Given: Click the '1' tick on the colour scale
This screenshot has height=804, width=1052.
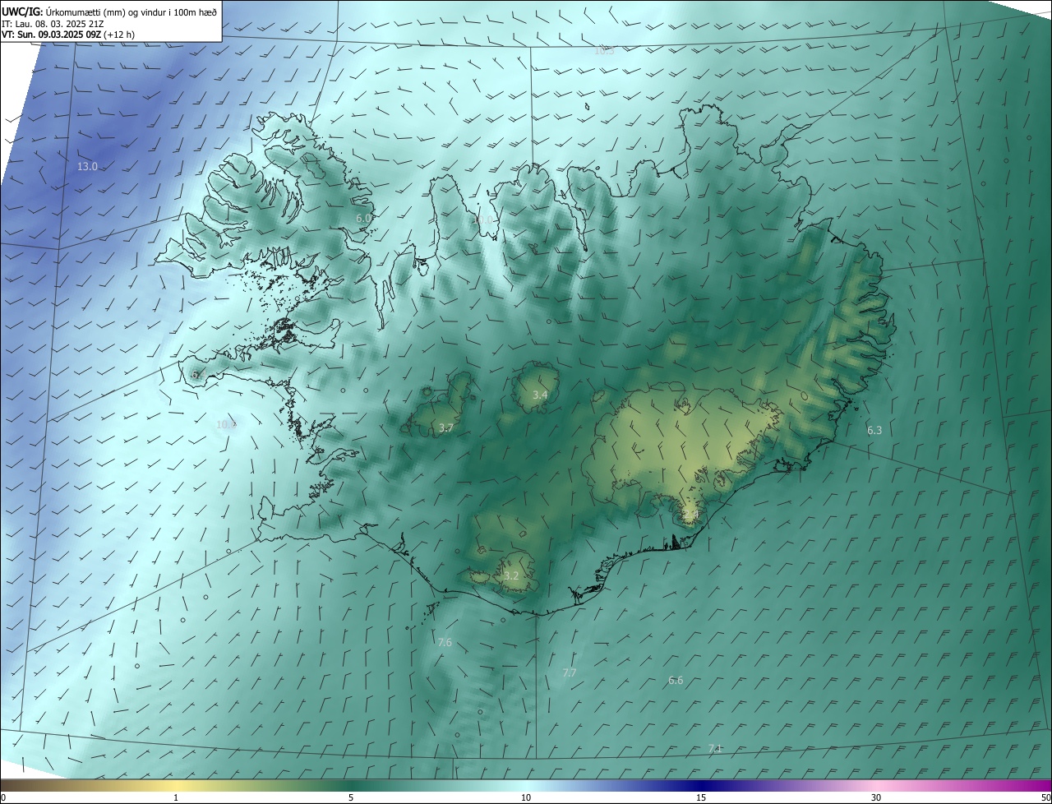Looking at the screenshot, I should point(176,797).
